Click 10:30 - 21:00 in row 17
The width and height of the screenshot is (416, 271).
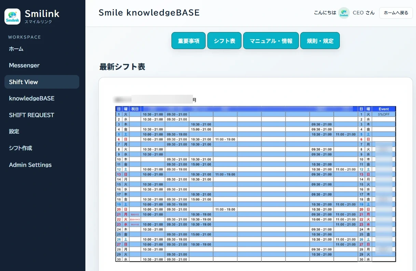201,194
